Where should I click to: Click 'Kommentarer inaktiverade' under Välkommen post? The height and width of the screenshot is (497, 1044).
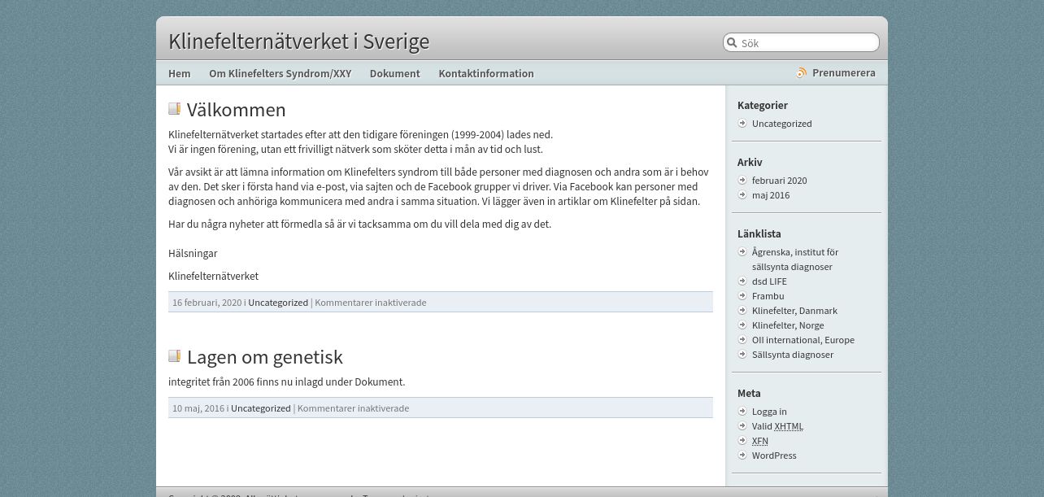click(x=371, y=303)
